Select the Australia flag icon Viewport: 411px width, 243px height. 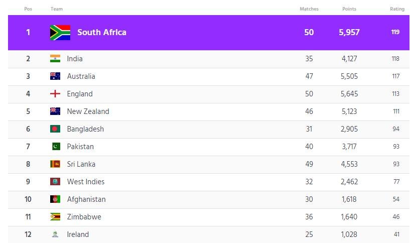[x=55, y=76]
